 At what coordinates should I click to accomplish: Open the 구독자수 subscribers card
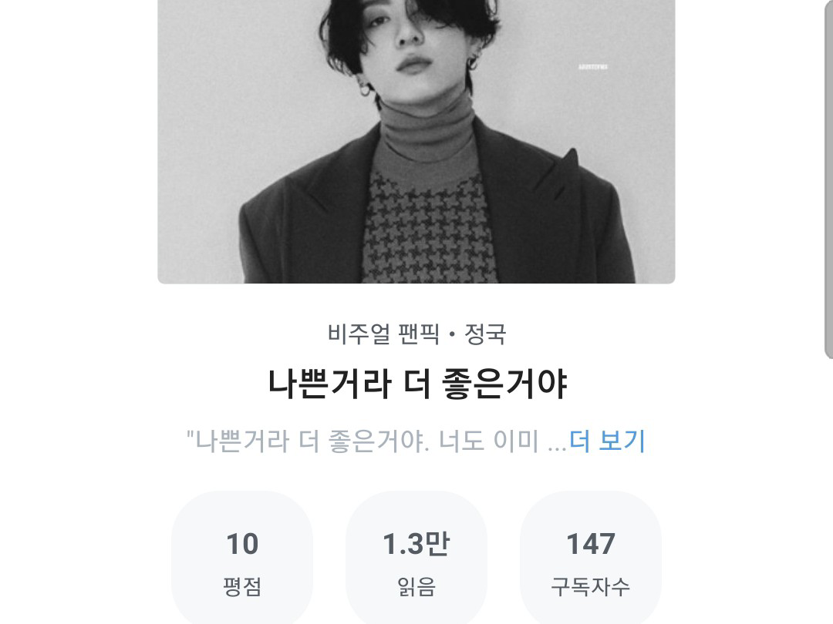[x=591, y=558]
